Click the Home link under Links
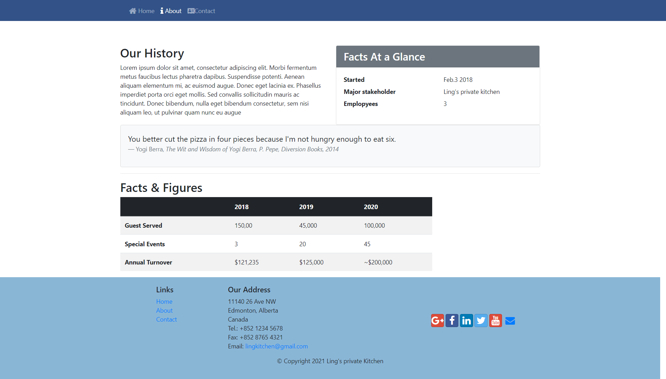Image resolution: width=666 pixels, height=379 pixels. click(164, 301)
